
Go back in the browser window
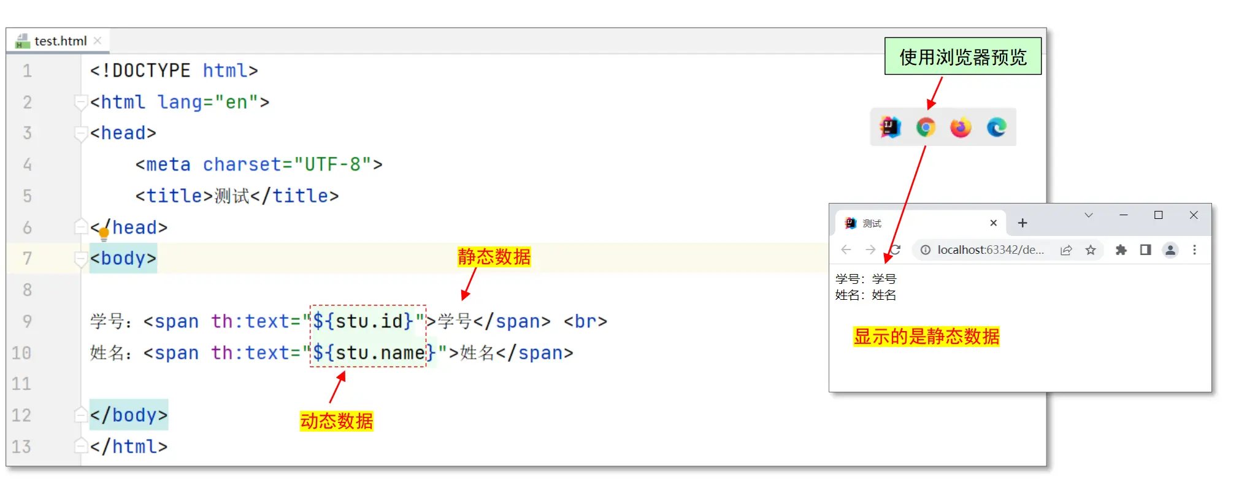pyautogui.click(x=846, y=250)
